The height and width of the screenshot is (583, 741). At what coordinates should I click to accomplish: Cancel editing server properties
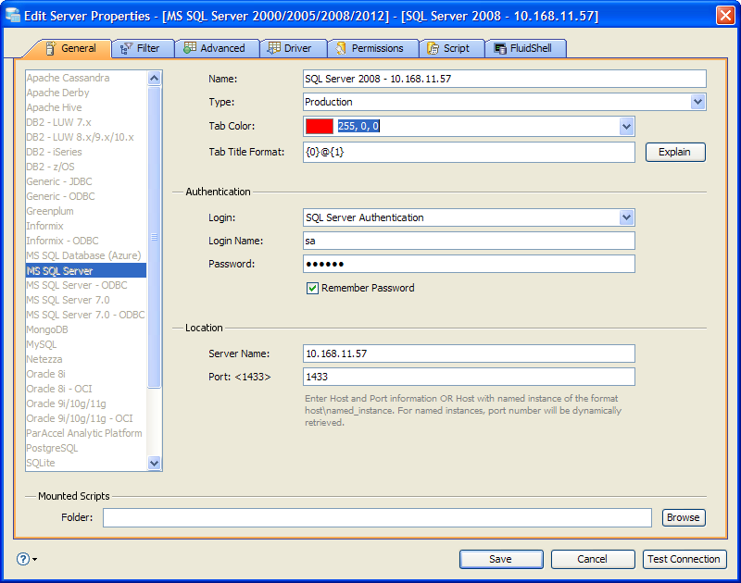point(593,559)
